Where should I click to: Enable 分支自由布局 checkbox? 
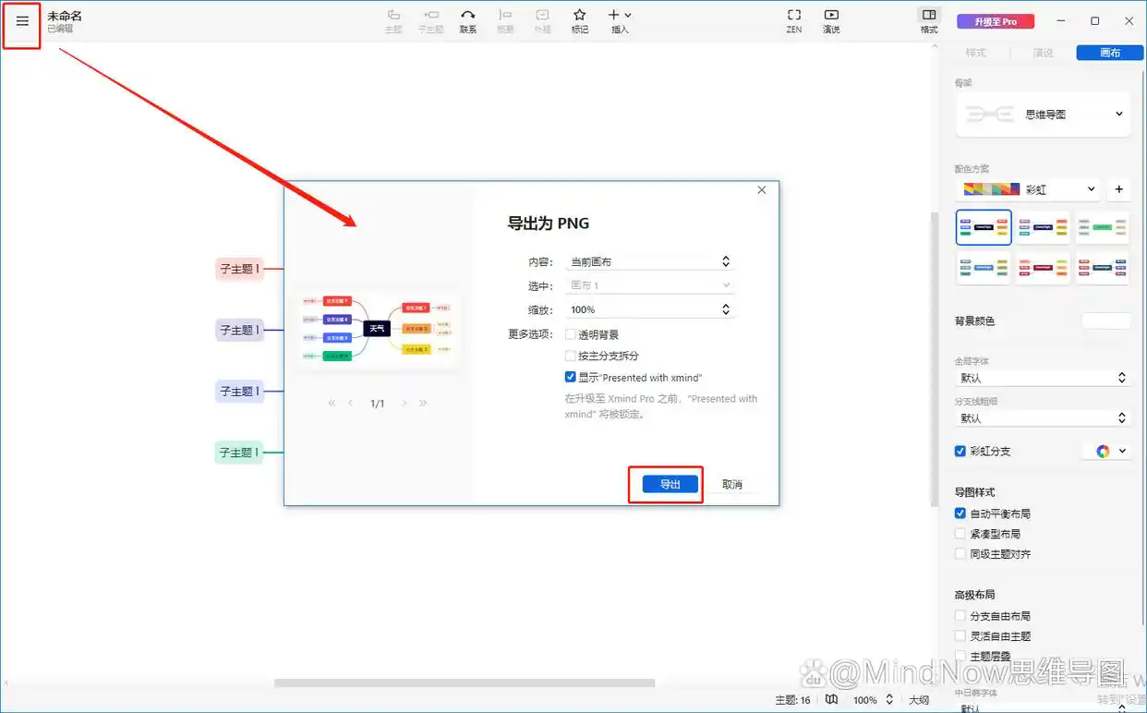[960, 616]
